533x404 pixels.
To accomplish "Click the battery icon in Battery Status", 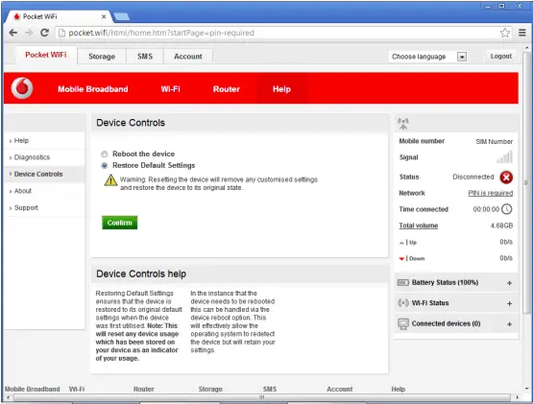I will click(x=403, y=283).
